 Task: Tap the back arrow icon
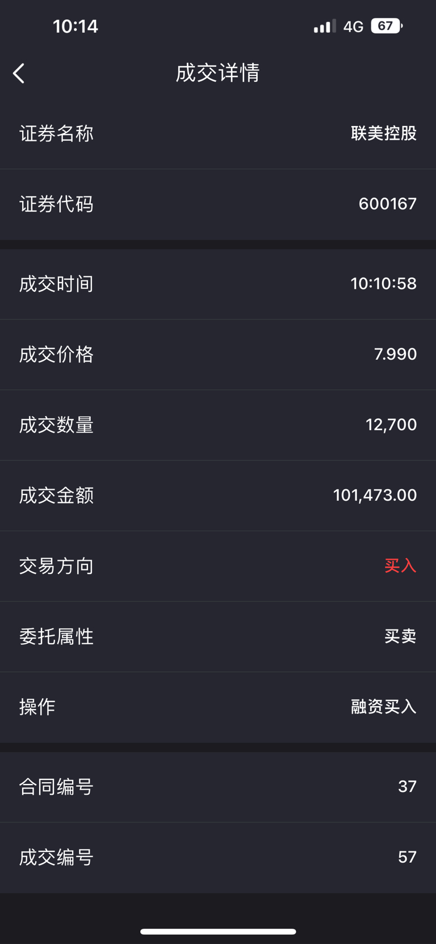click(x=19, y=73)
